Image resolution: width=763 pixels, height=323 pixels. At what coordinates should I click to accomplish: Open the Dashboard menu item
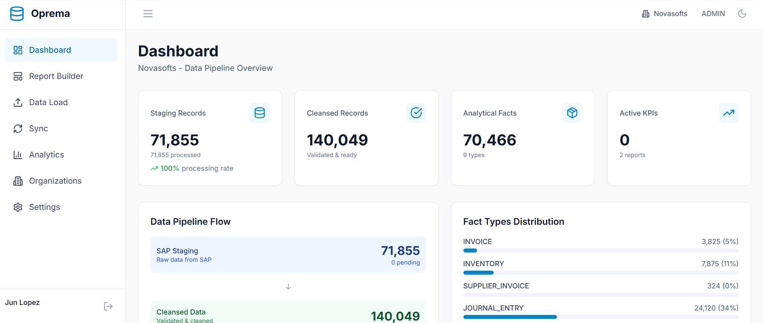tap(61, 50)
